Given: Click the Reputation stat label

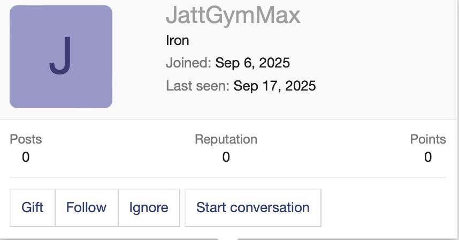Looking at the screenshot, I should (226, 139).
